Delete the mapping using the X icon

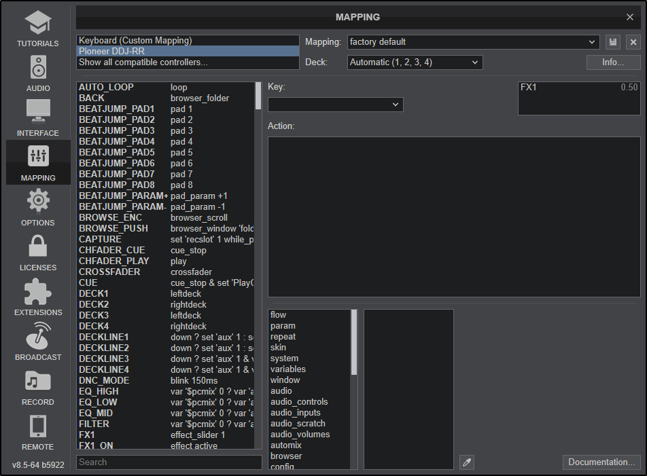[633, 41]
